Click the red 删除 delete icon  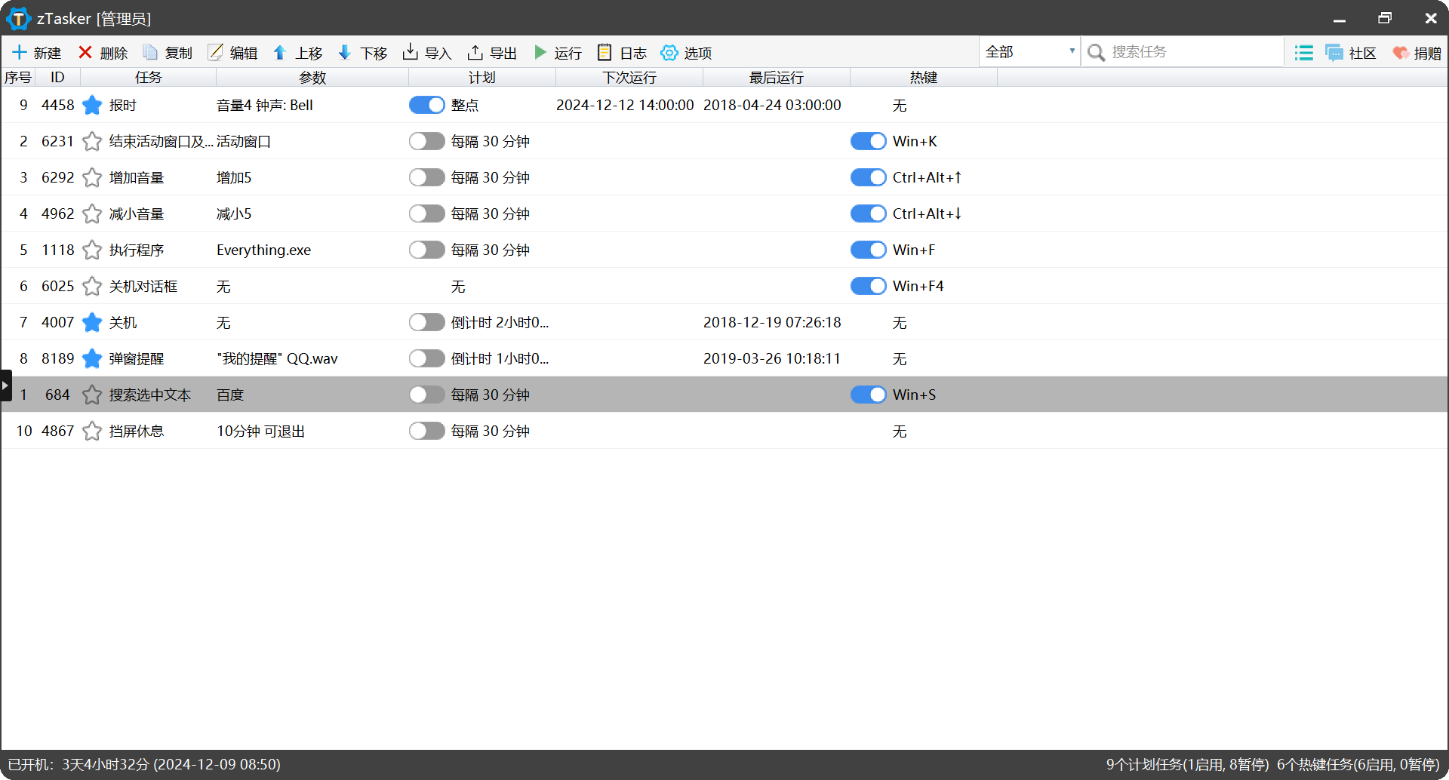coord(85,53)
